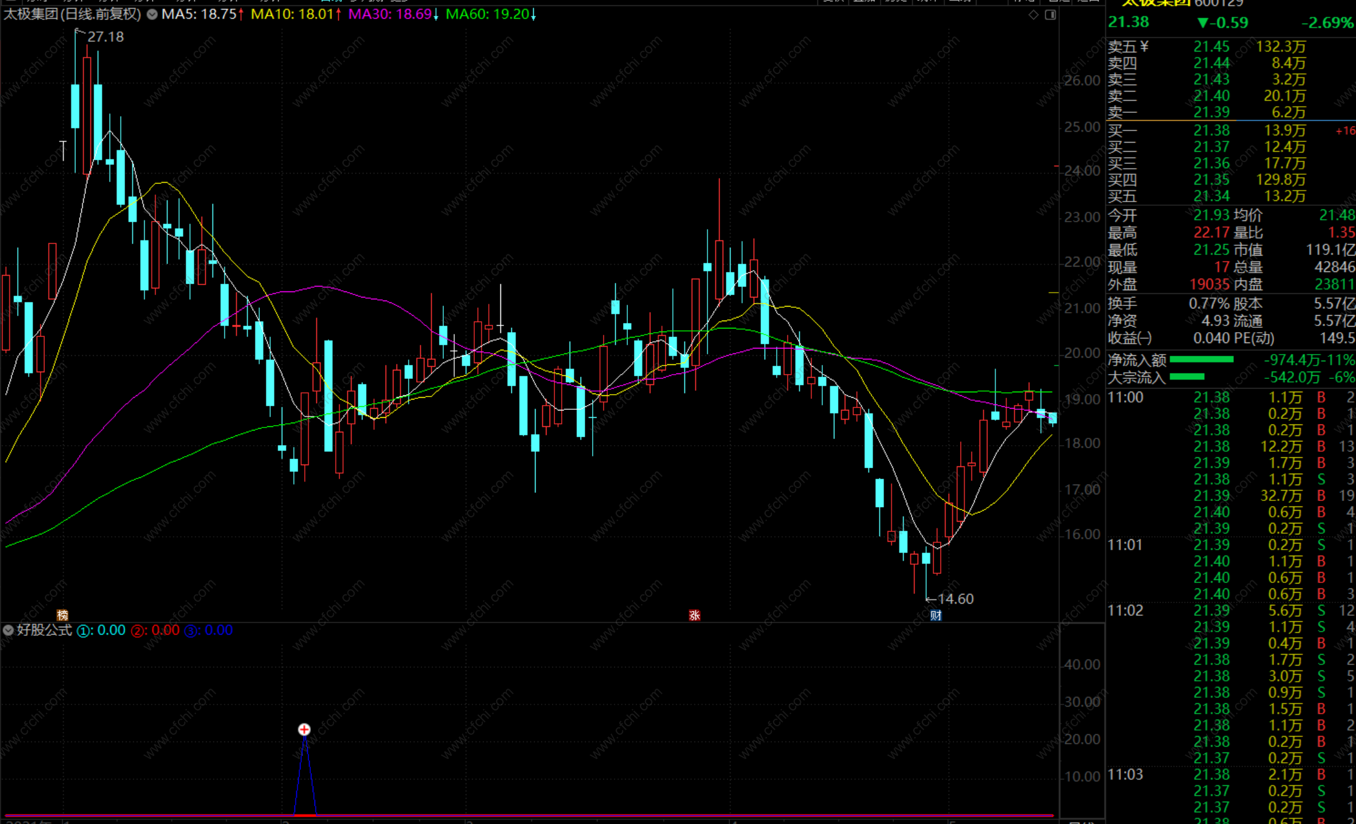Expand the 好股公式 indicator dropdown arrow
This screenshot has width=1356, height=824.
[x=8, y=630]
